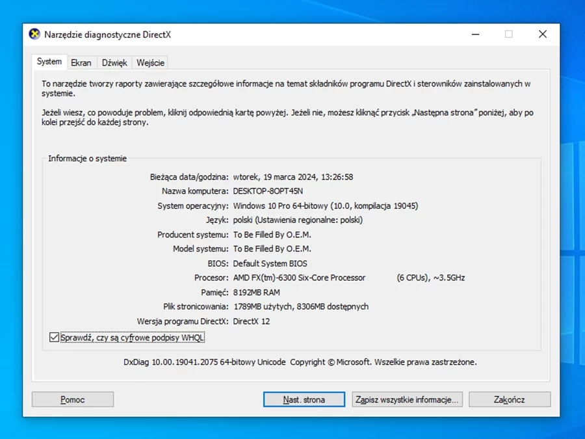The height and width of the screenshot is (439, 585).
Task: Click the Producent systemu value 'To Be Filled By O.E.M.'
Action: click(x=272, y=234)
